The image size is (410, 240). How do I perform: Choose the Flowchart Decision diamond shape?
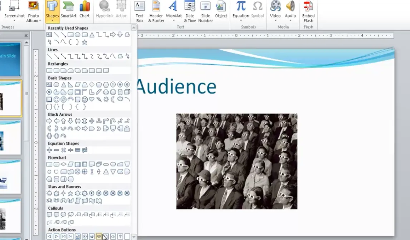click(63, 164)
